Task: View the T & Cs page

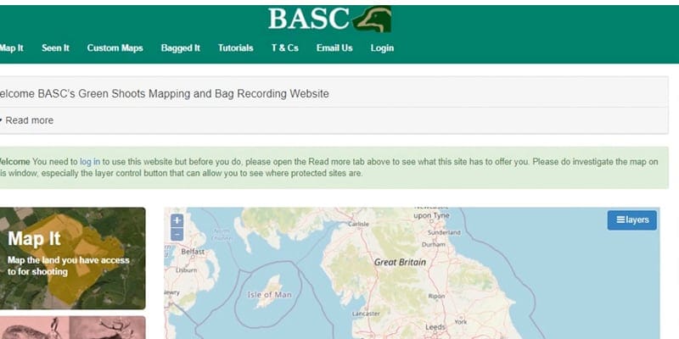Action: pos(284,48)
